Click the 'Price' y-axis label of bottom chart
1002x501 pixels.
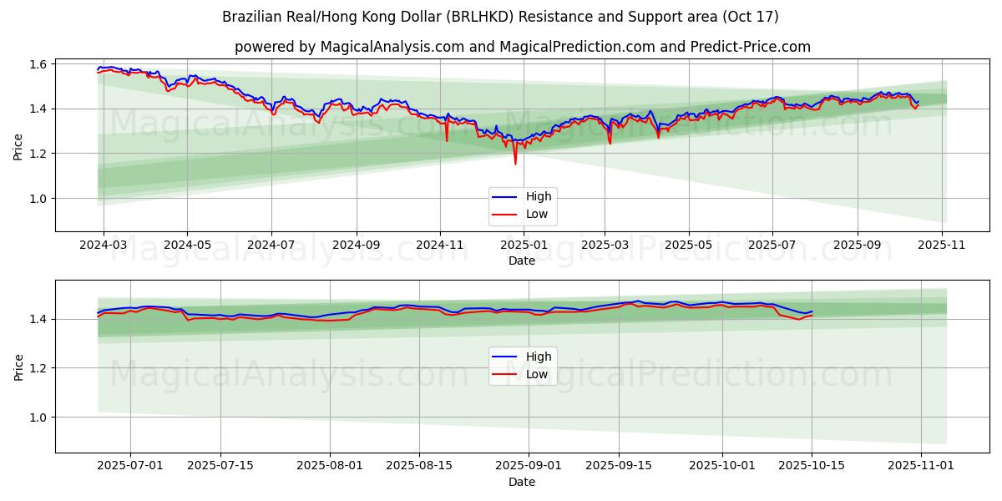tap(18, 367)
